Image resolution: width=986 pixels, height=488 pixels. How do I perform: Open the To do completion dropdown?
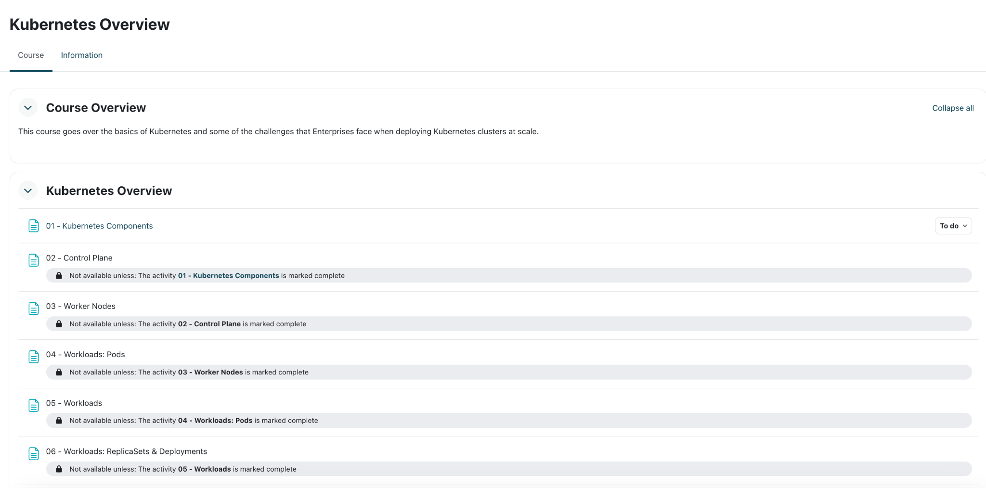[953, 226]
